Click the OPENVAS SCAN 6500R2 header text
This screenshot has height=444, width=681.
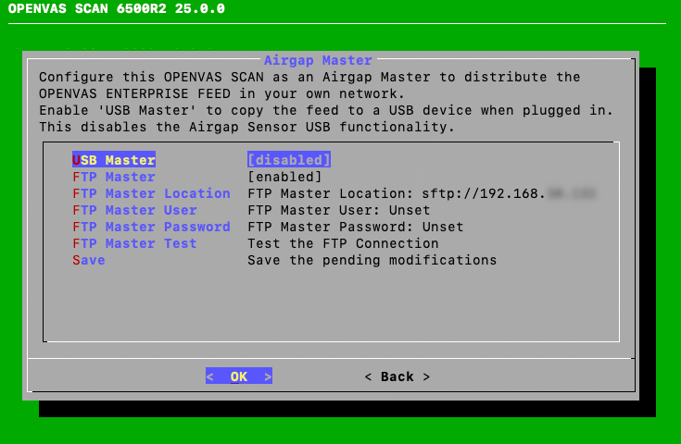pyautogui.click(x=116, y=9)
